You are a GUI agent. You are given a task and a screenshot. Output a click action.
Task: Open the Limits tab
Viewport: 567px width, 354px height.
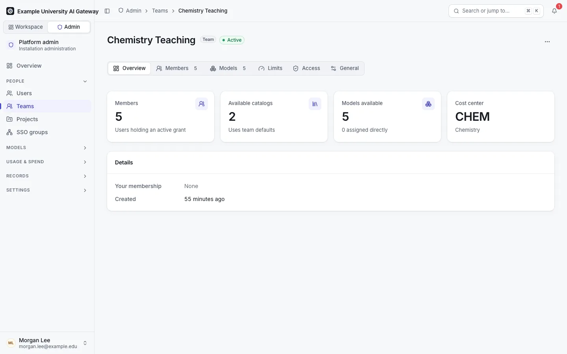pyautogui.click(x=271, y=68)
